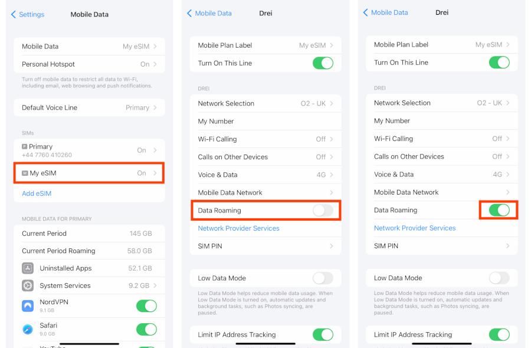
Task: Tap the back chevron next to Settings
Action: [14, 15]
